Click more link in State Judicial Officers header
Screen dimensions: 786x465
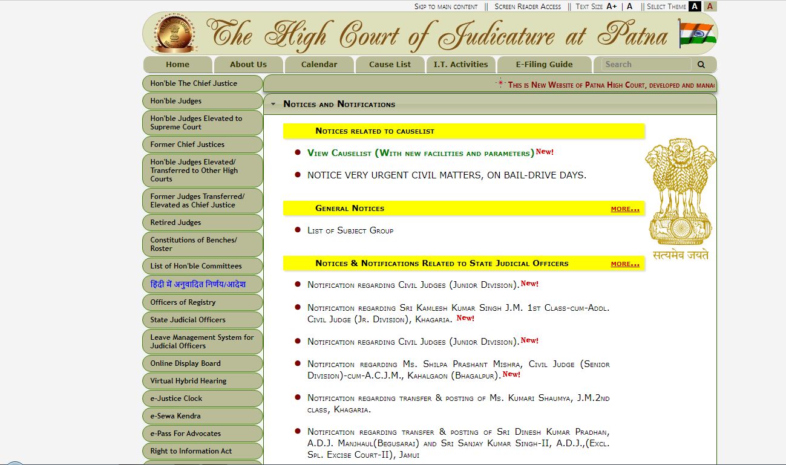[x=625, y=264]
